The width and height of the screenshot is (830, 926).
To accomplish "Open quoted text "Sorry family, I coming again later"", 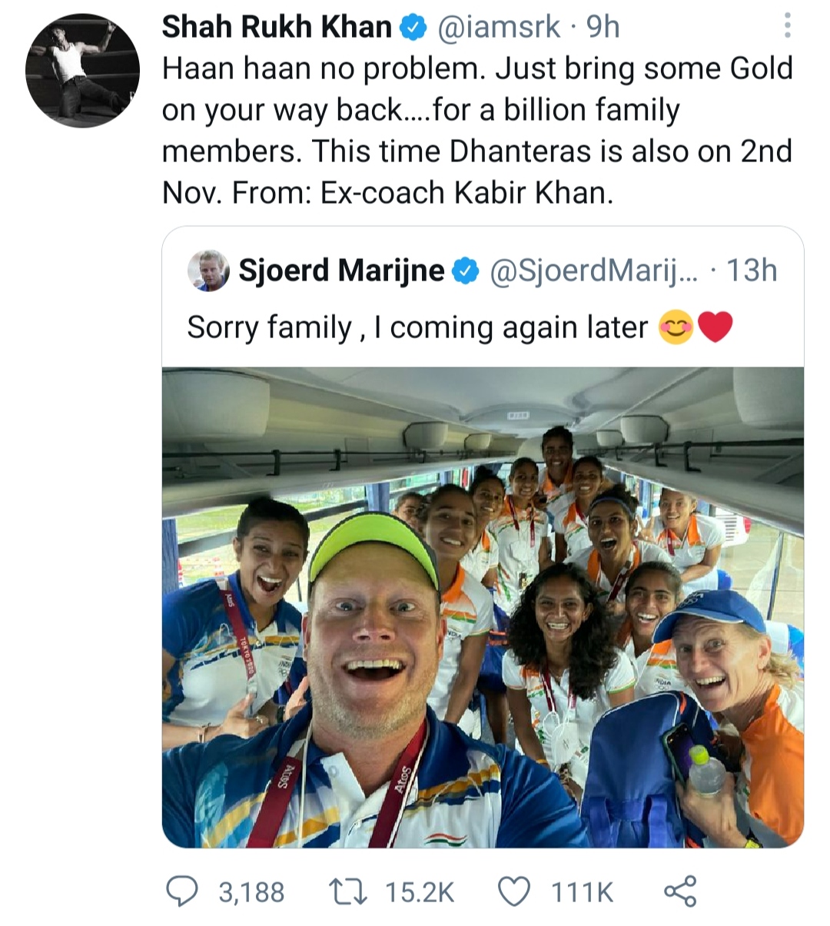I will pos(417,328).
